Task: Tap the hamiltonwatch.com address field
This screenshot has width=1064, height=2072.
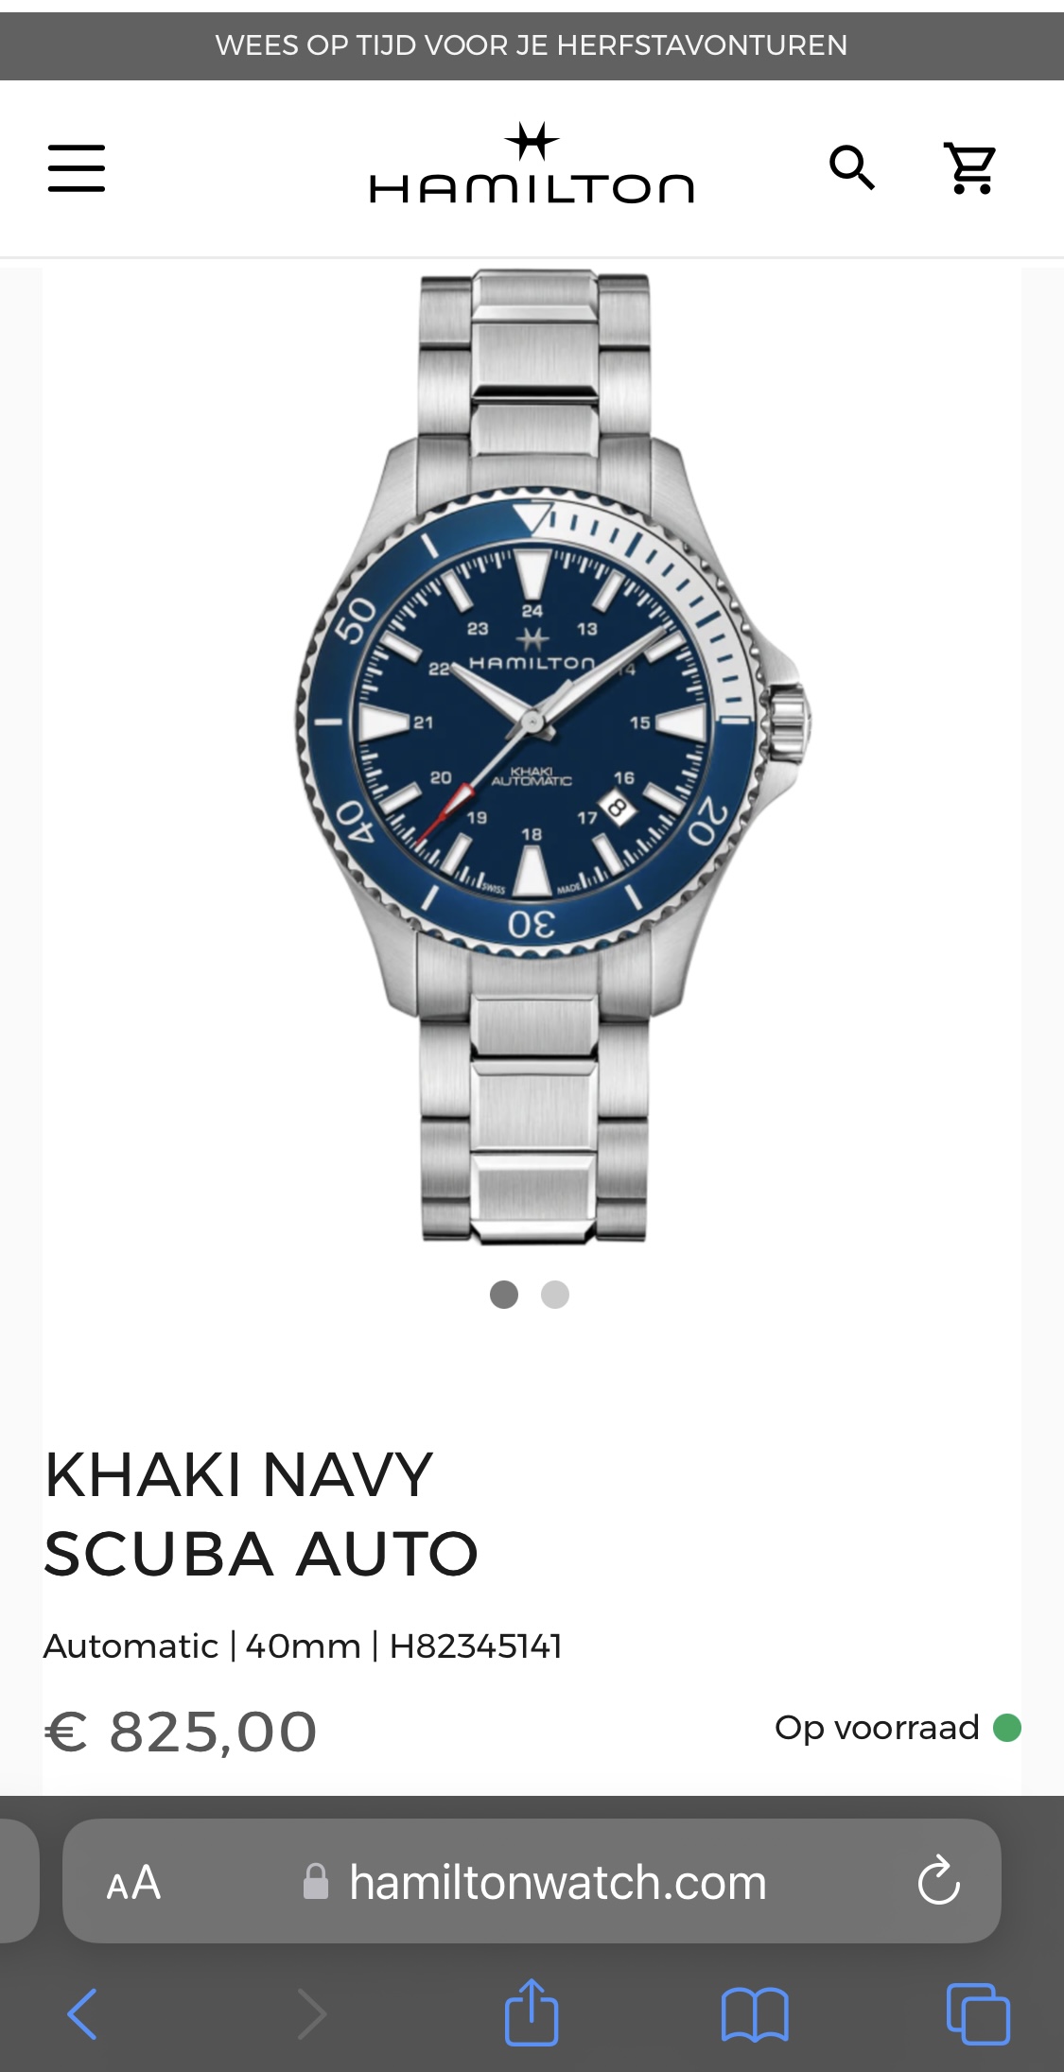Action: tap(532, 1881)
